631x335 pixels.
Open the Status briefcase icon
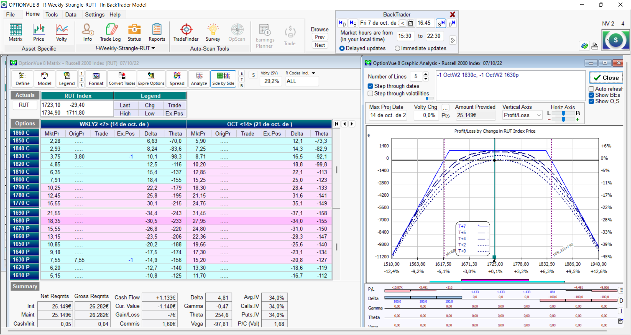134,32
